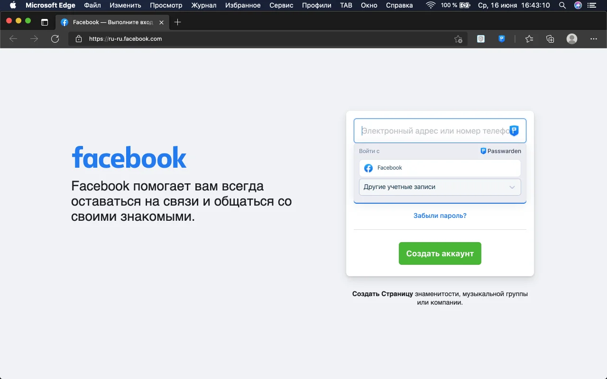607x379 pixels.
Task: Expand the 'Другие учетные записи' dropdown
Action: click(440, 187)
